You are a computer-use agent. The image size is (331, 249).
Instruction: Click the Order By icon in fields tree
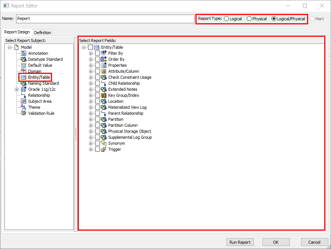pyautogui.click(x=104, y=59)
